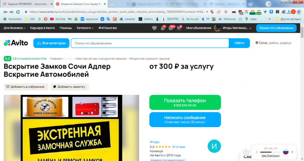Screen dimensions: 304x161
Task: Click Написать сообщение button
Action: 185,120
